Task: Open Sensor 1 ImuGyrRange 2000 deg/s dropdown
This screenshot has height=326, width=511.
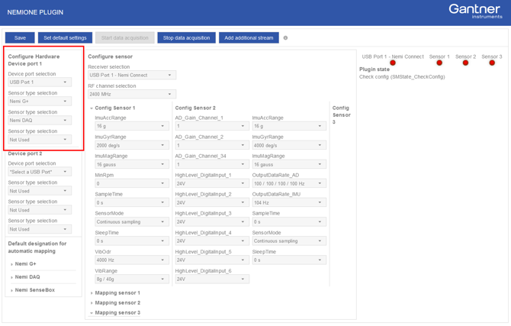Action: coord(132,145)
